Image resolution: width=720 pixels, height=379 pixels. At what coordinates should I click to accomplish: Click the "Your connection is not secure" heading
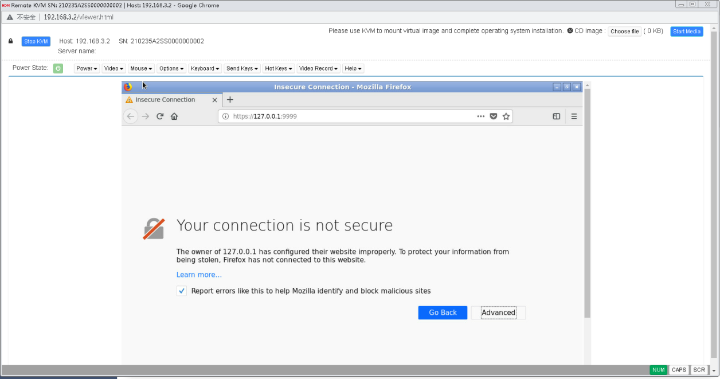284,225
